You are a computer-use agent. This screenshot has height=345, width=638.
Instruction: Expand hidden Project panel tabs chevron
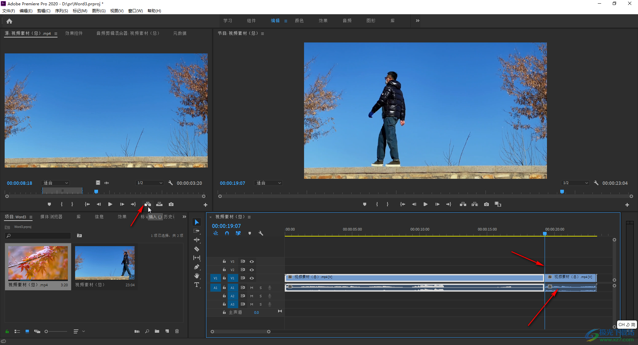(x=184, y=217)
